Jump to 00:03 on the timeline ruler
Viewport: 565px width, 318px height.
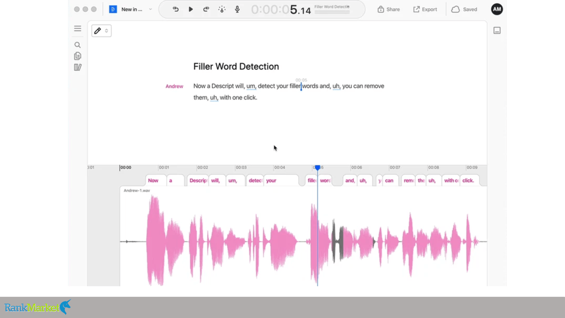tap(241, 168)
